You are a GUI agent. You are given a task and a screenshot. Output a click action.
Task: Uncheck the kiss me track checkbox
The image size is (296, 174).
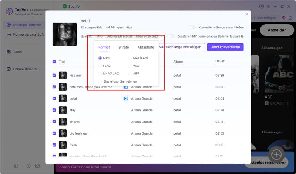click(54, 76)
